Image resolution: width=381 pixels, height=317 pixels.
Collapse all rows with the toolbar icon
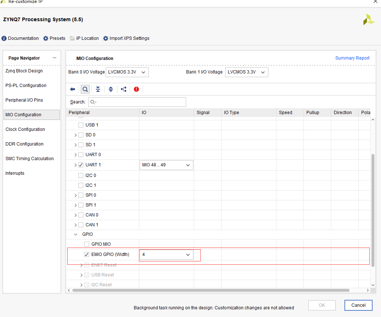pos(98,89)
